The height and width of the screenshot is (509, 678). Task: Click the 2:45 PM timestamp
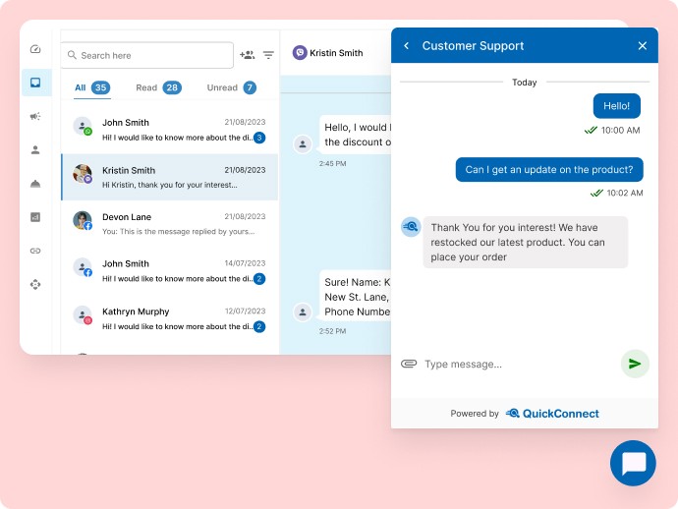332,163
